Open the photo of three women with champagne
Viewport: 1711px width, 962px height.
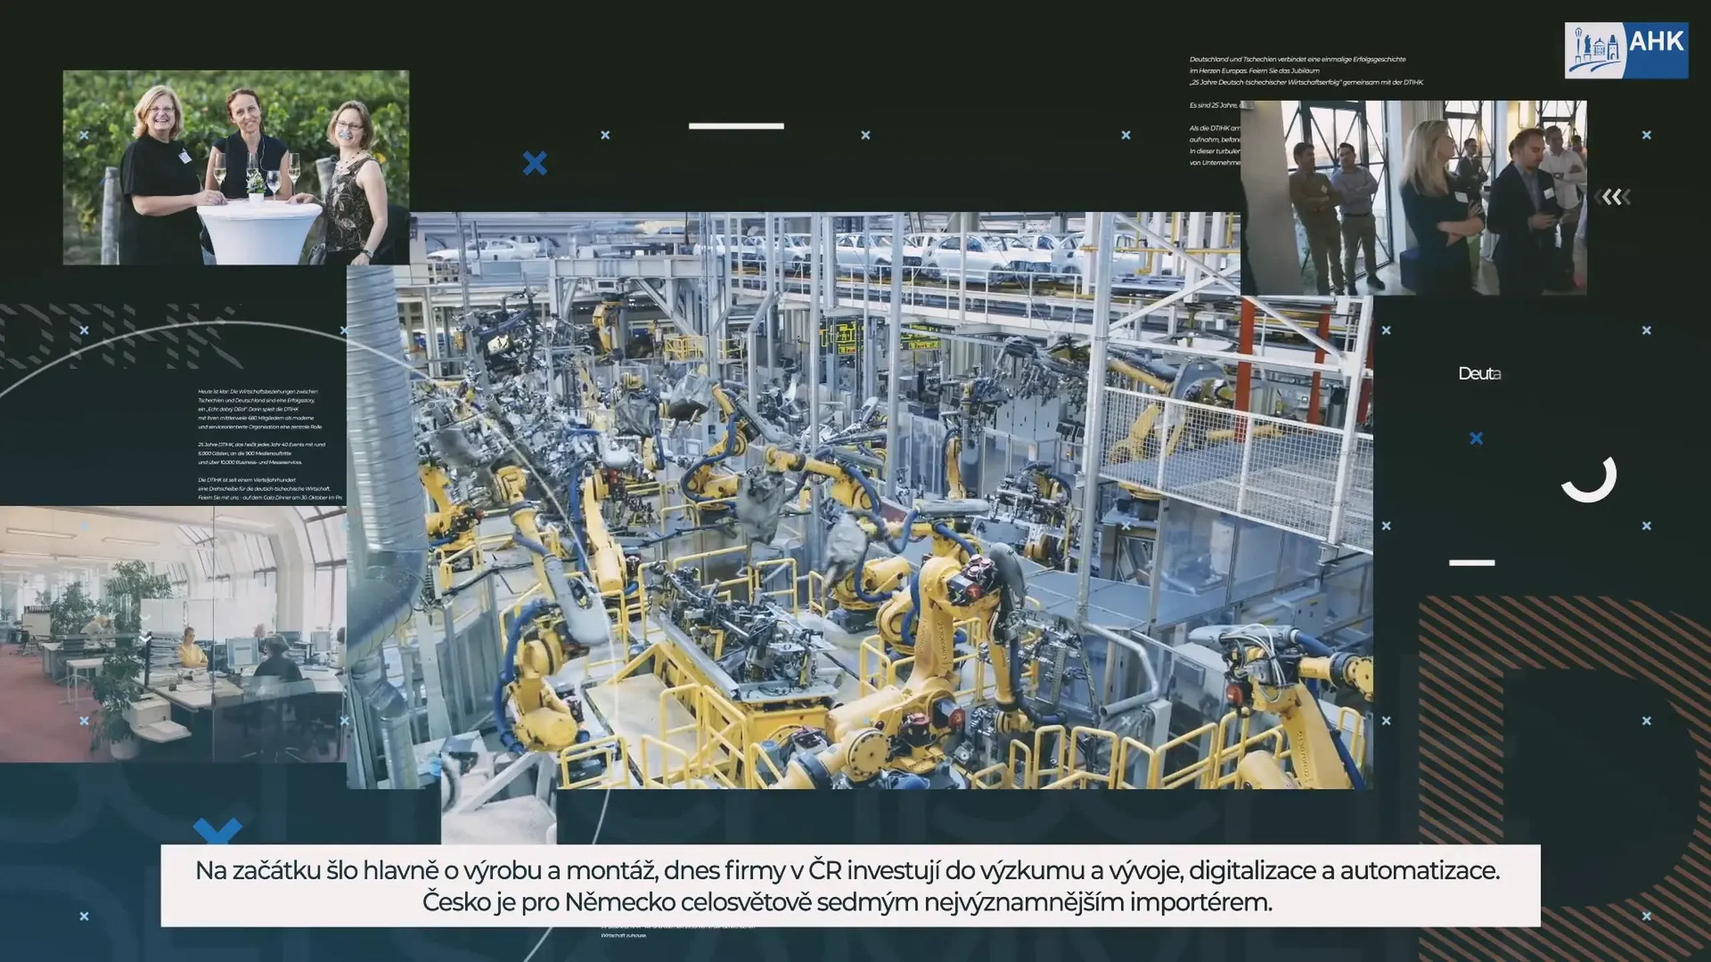pos(236,167)
